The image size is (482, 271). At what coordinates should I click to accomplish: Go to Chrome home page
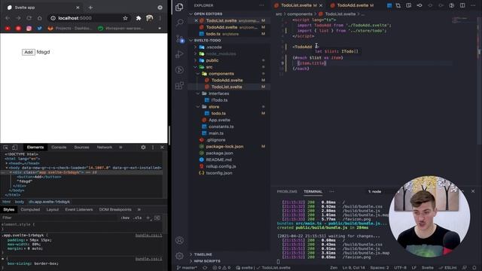tap(39, 18)
